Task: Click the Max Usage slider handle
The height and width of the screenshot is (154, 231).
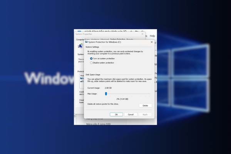Action: 106,94
